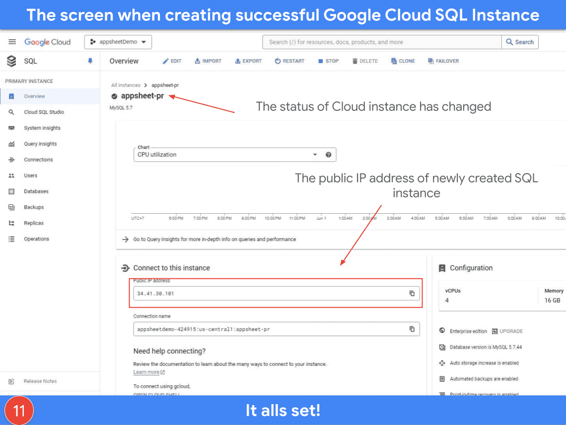This screenshot has height=425, width=566.
Task: Delete the appsheet-pr instance
Action: 365,61
